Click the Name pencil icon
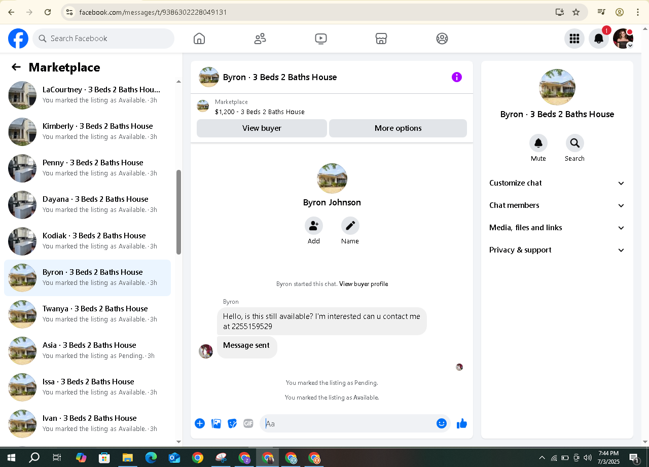649x467 pixels. [x=350, y=226]
